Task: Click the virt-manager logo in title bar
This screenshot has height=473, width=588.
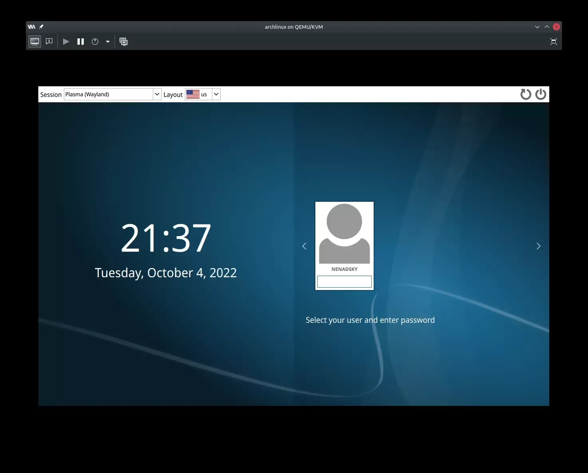Action: click(32, 27)
